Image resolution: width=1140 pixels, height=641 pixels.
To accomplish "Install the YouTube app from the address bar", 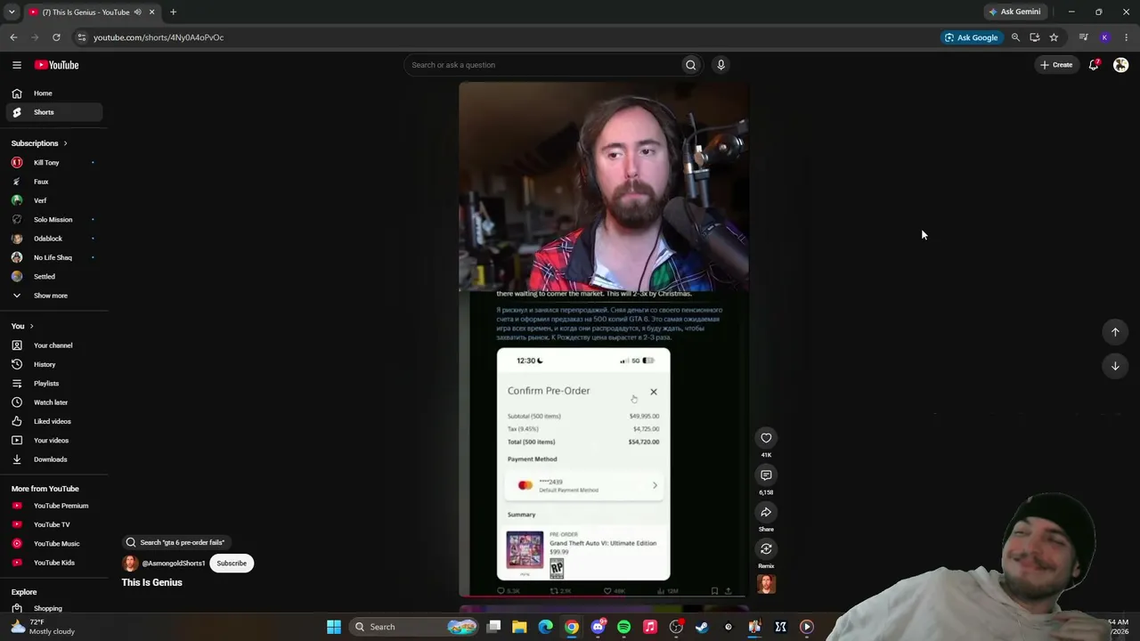I will [x=1035, y=37].
